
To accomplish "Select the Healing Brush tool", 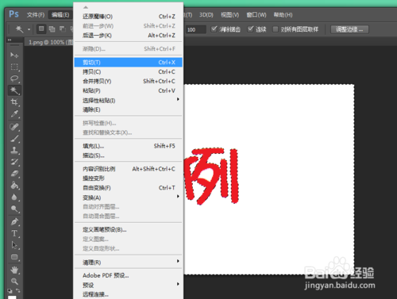I will [14, 127].
